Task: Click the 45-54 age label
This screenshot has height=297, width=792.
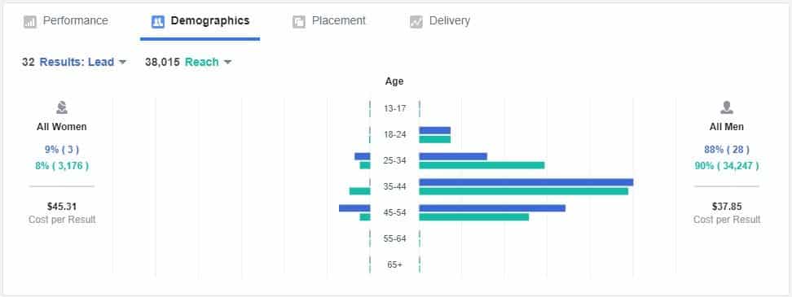Action: (x=394, y=213)
